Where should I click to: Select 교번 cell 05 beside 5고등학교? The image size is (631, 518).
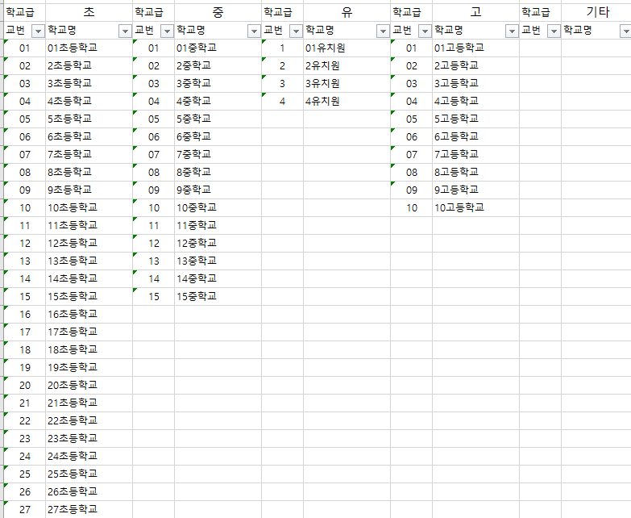pos(411,119)
